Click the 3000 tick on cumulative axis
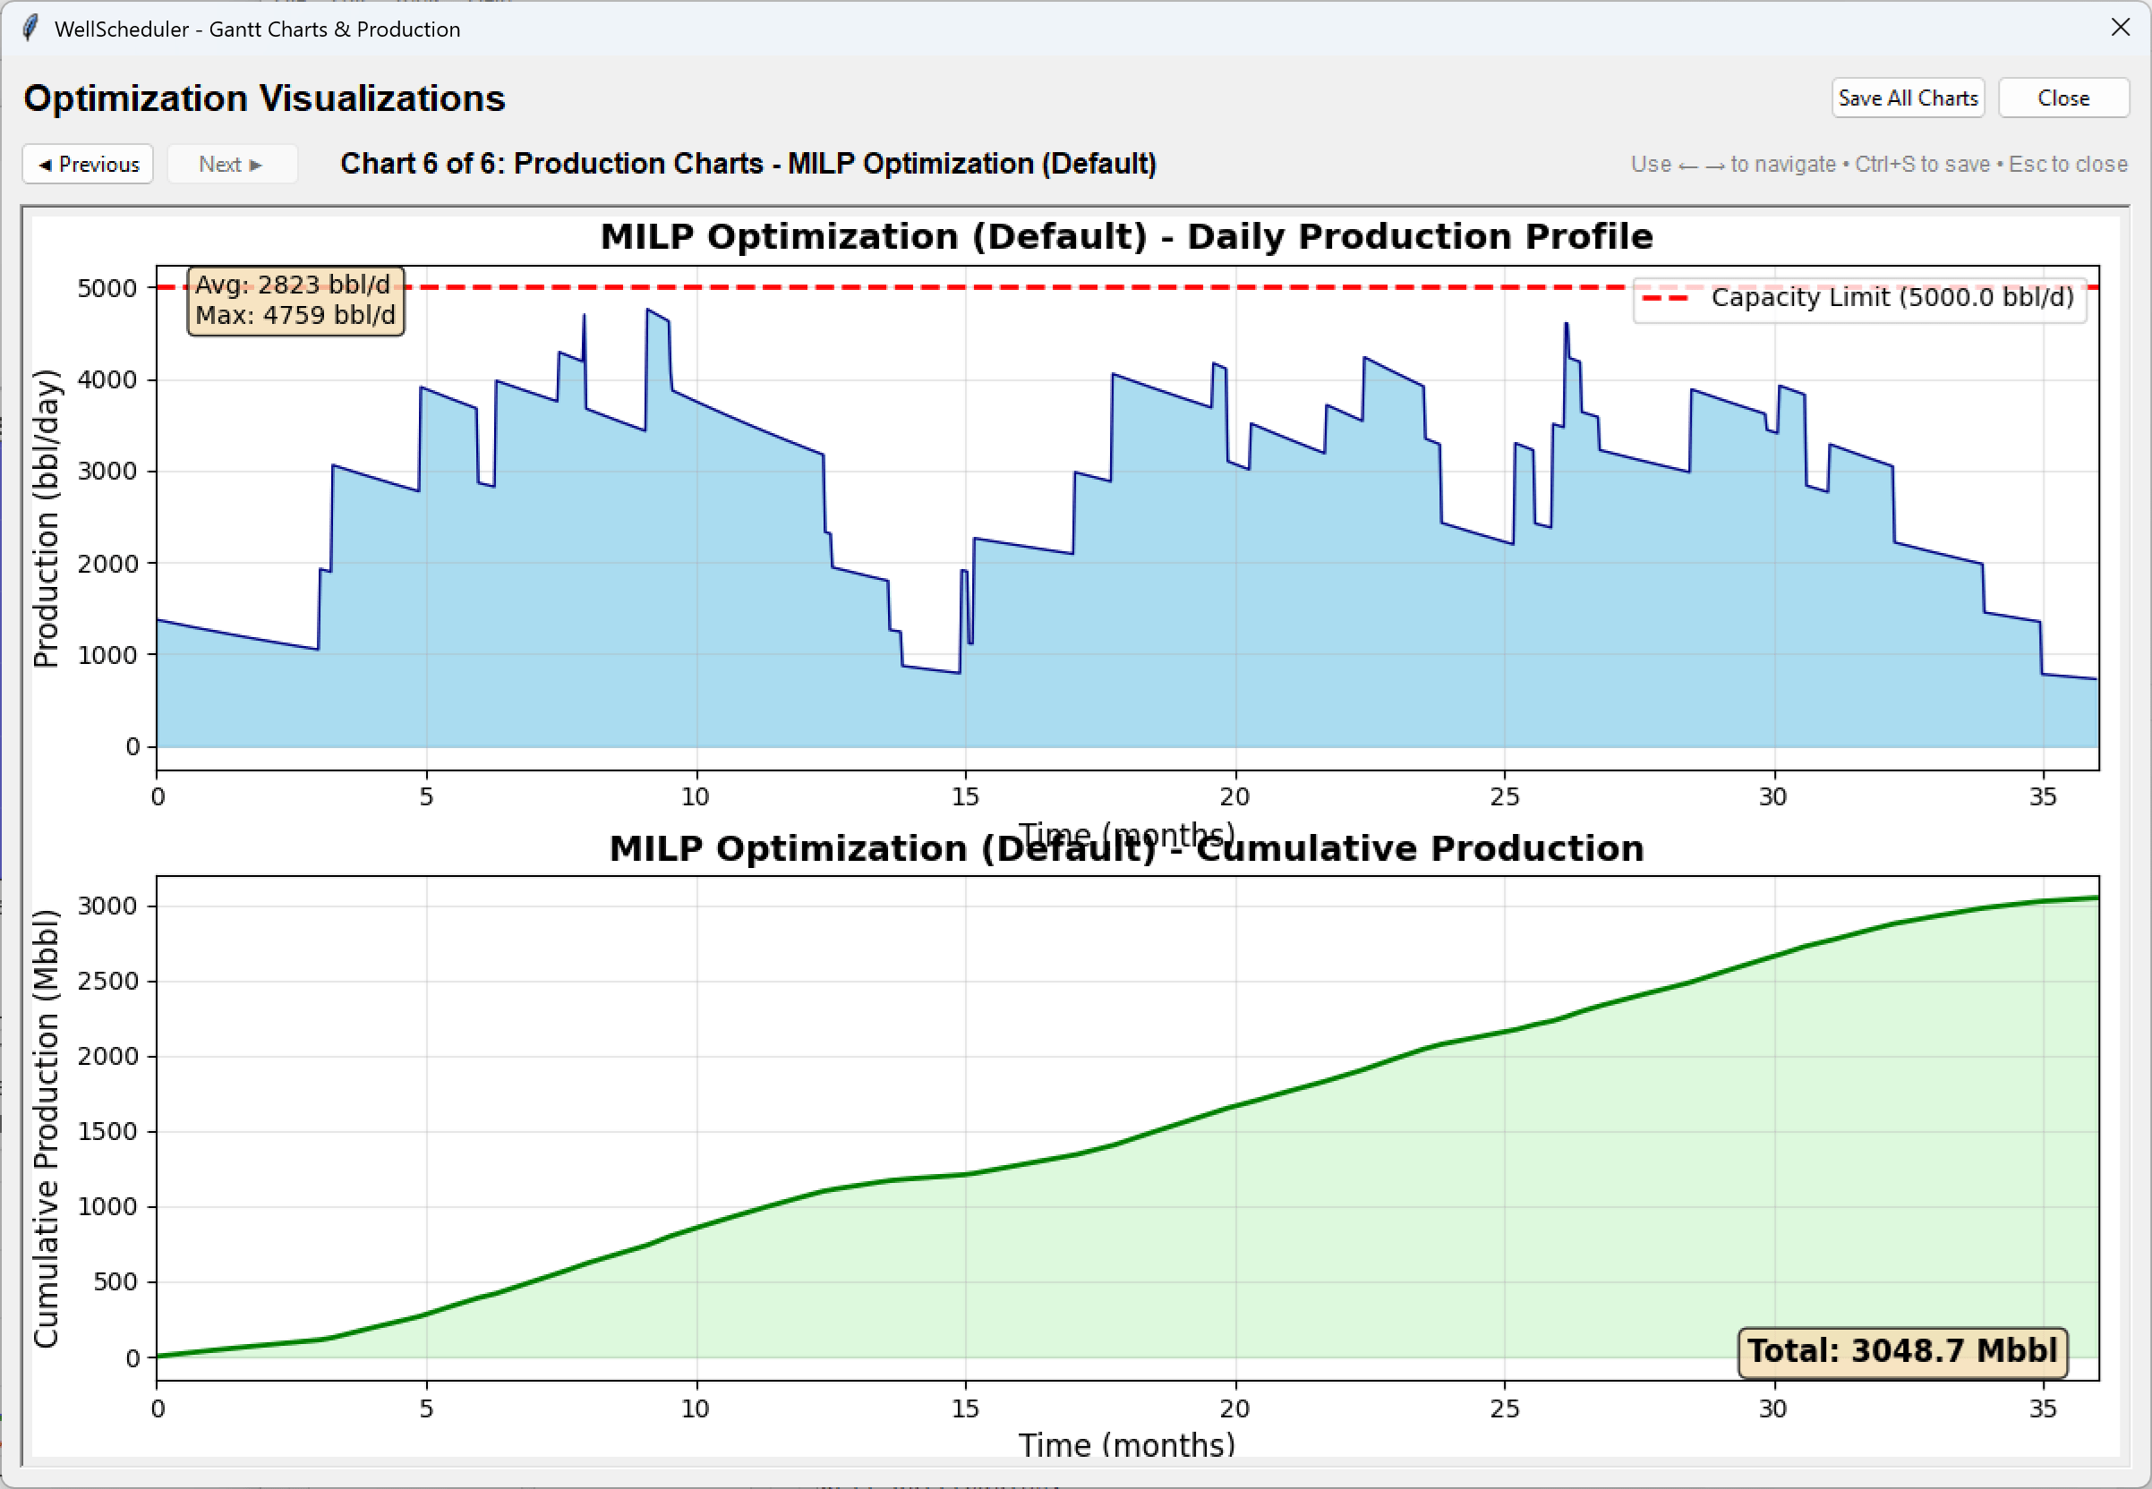 [107, 906]
